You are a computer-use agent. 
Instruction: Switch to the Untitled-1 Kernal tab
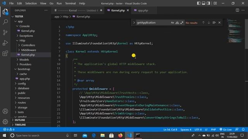pos(78,10)
